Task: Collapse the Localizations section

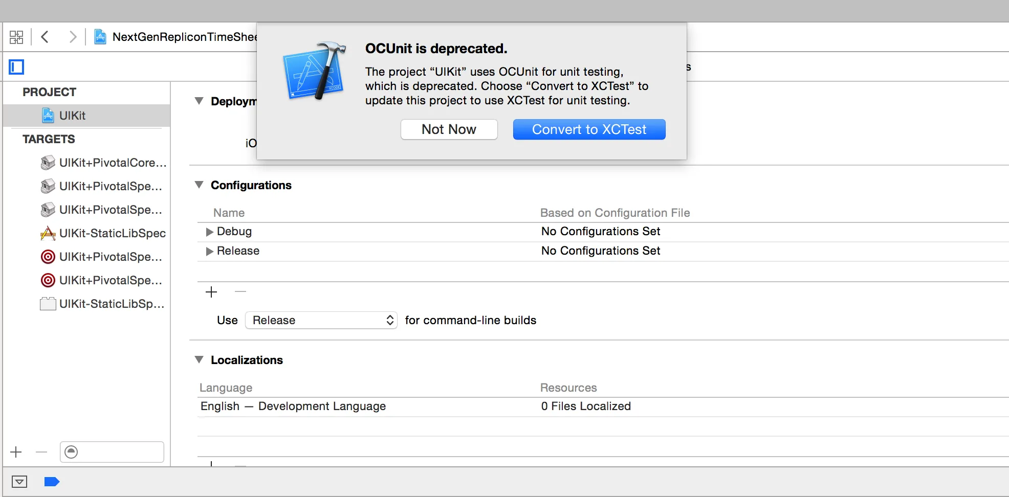Action: tap(199, 360)
